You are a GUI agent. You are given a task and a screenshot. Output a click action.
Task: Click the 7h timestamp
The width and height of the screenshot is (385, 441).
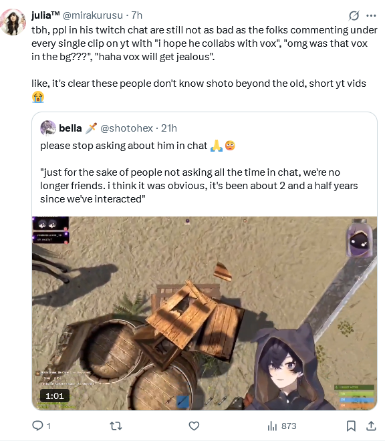point(137,15)
